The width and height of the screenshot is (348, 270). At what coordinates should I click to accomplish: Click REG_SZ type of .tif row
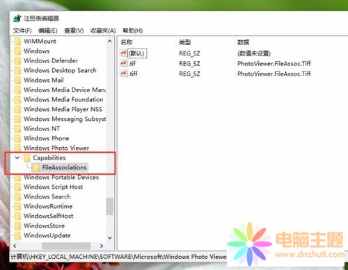coord(189,64)
